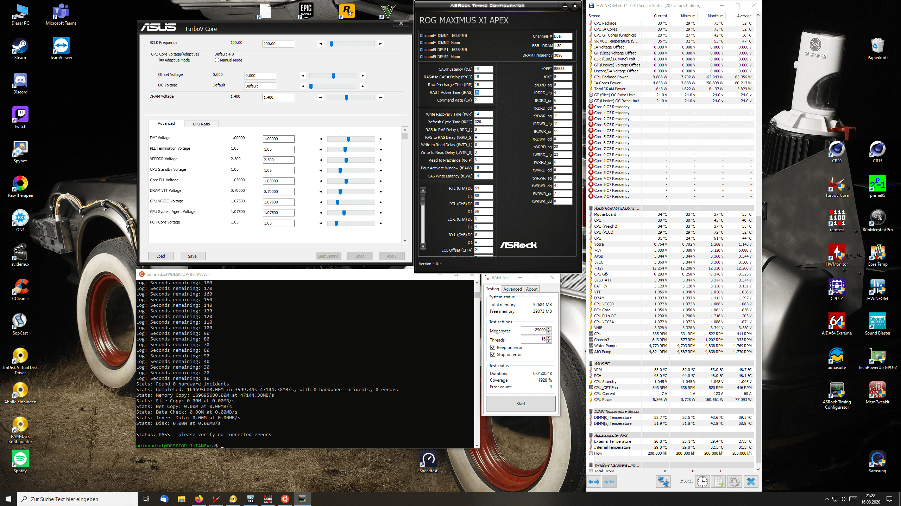901x506 pixels.
Task: Select Adaptive Mode radio button
Action: (161, 60)
